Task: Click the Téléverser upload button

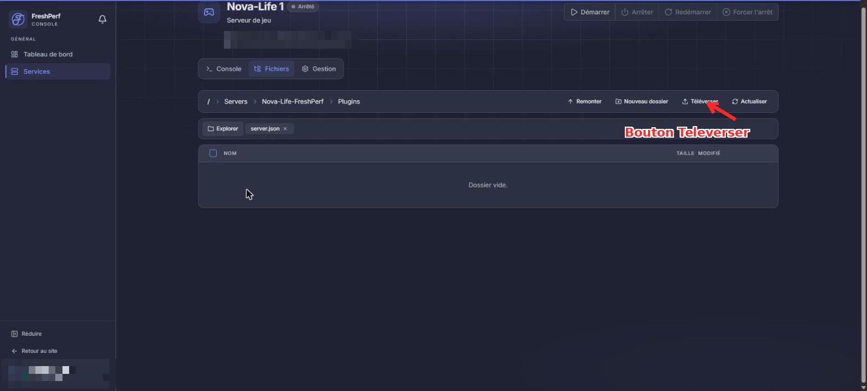Action: coord(700,102)
